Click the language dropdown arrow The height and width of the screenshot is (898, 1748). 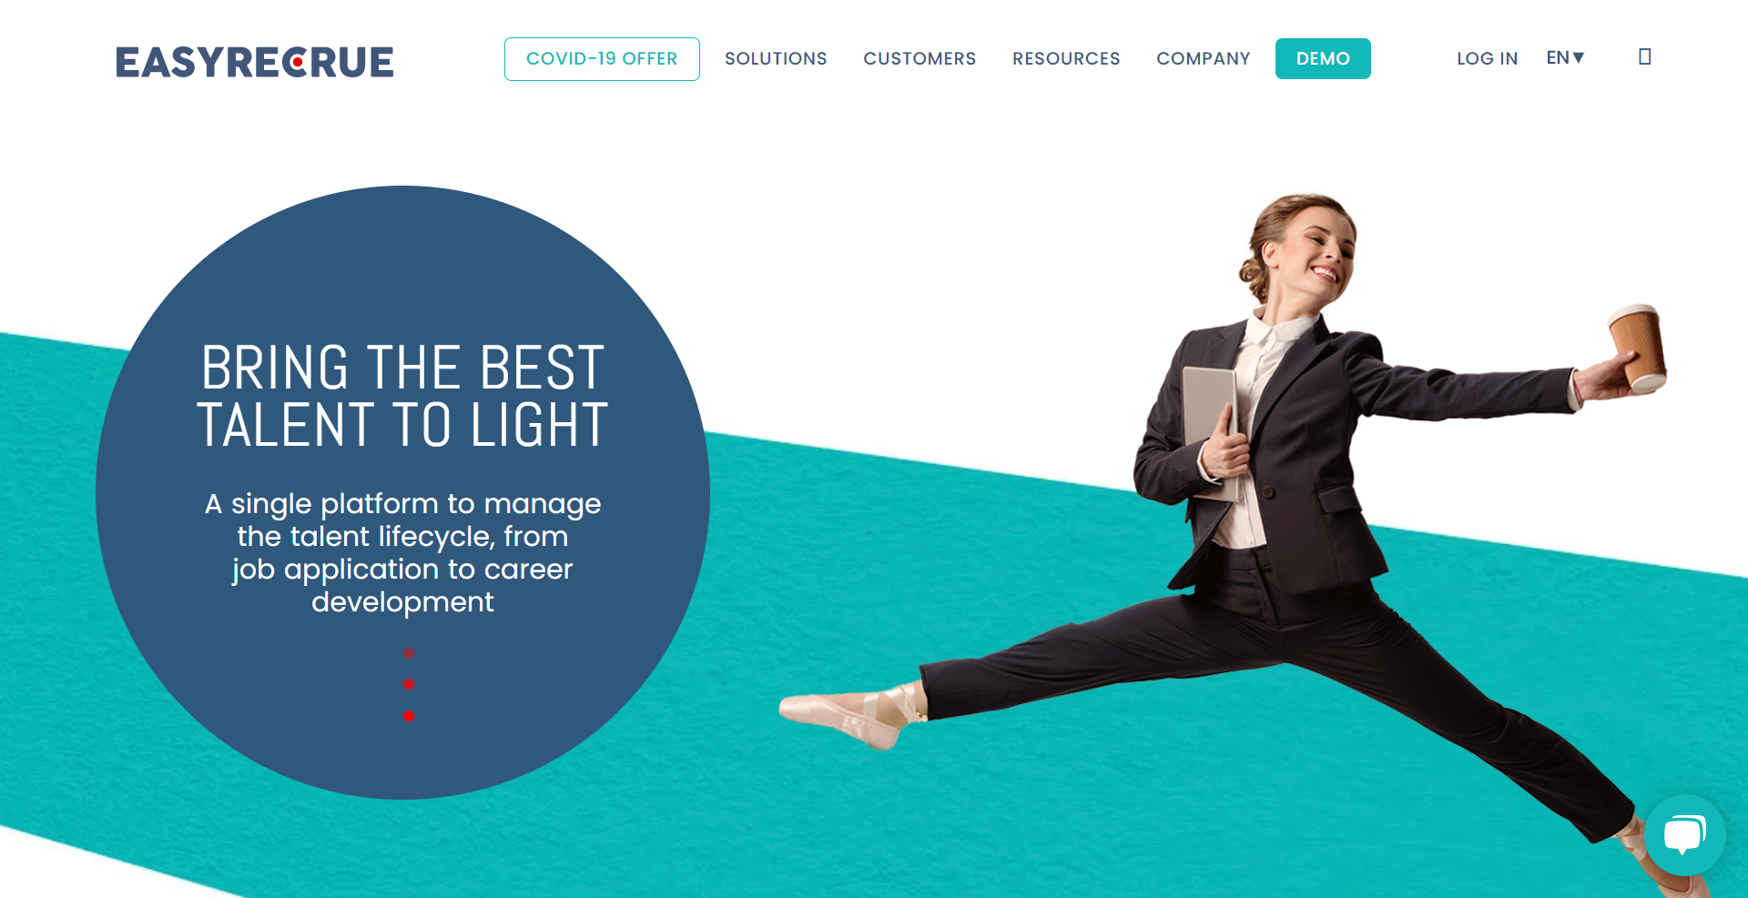click(x=1579, y=58)
